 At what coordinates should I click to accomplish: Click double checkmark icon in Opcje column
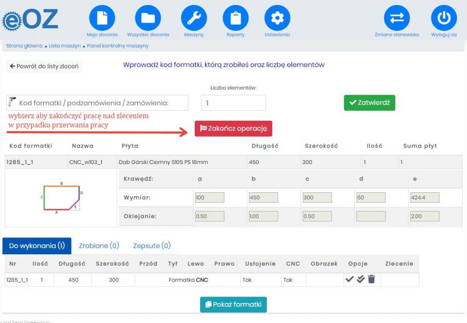[x=360, y=279]
